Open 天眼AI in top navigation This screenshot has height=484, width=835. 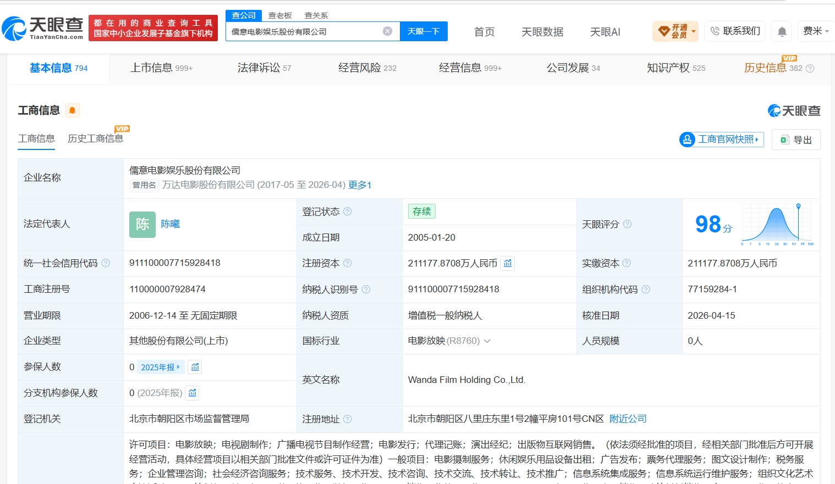pos(605,32)
